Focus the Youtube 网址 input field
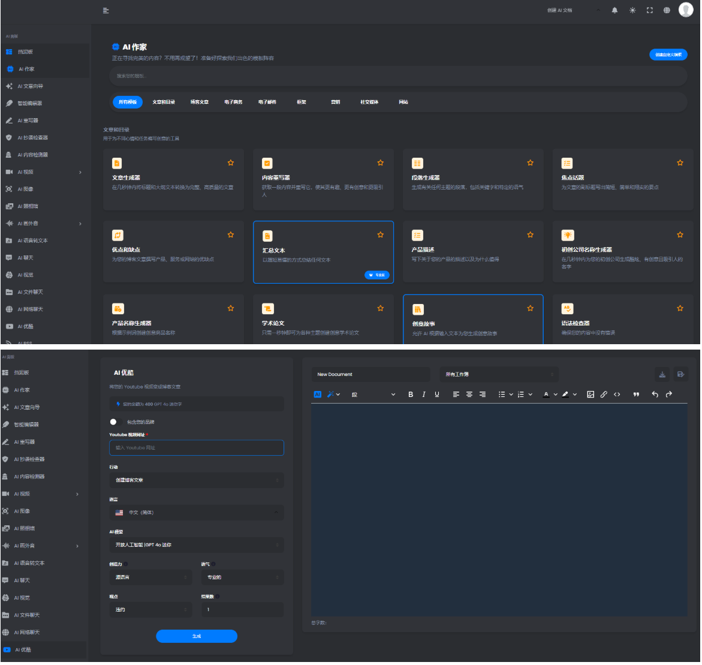 click(x=197, y=448)
